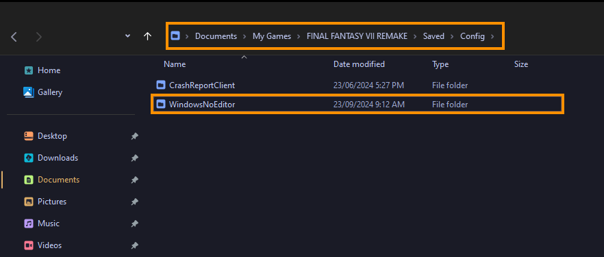604x257 pixels.
Task: Open the recent locations dropdown arrow
Action: pos(128,36)
